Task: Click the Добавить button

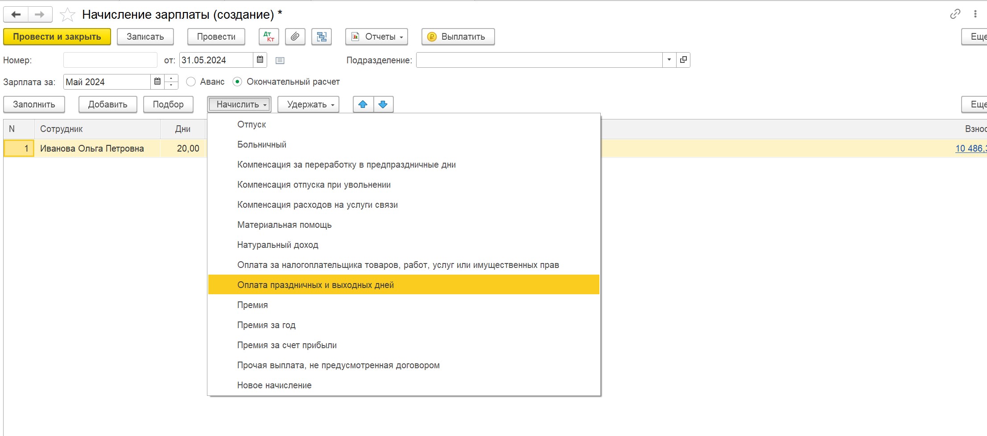Action: click(x=107, y=104)
